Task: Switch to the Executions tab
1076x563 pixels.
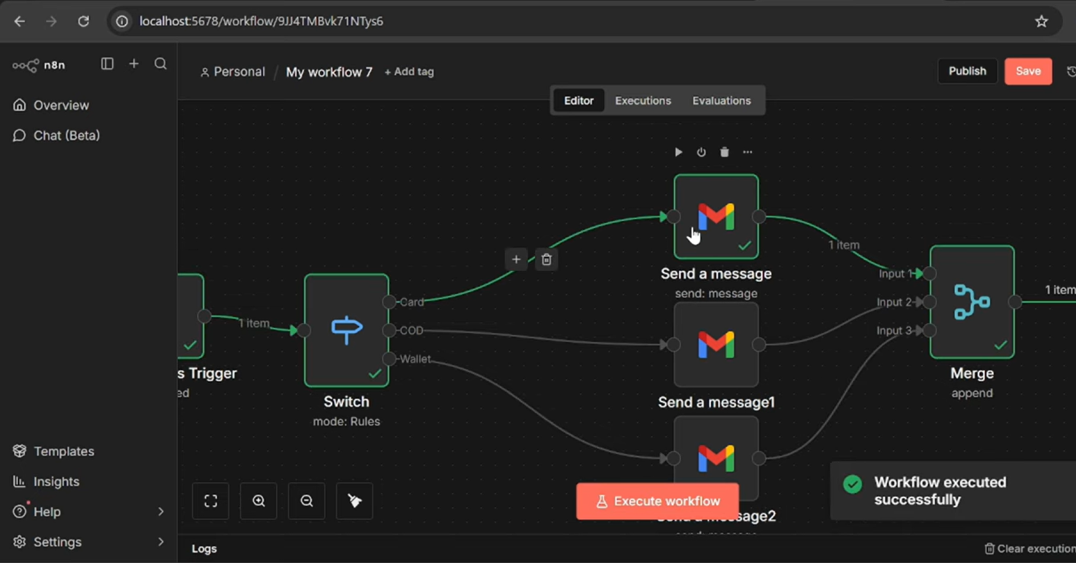Action: point(643,101)
